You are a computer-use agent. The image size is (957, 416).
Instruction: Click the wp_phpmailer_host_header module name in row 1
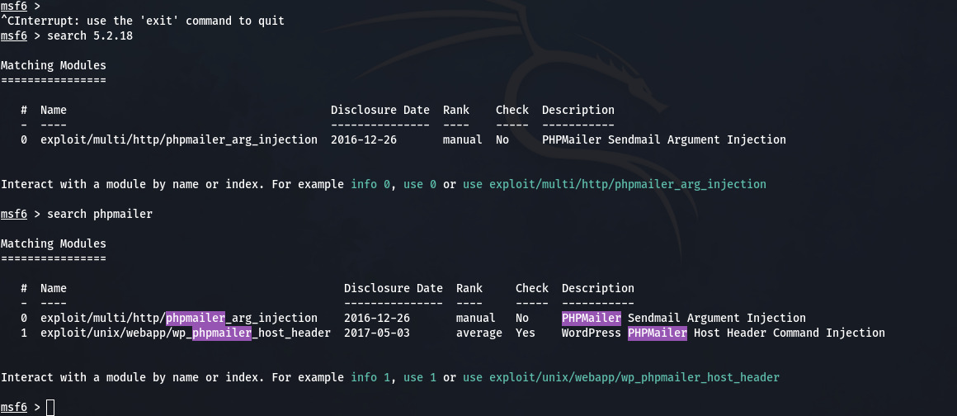click(x=185, y=333)
